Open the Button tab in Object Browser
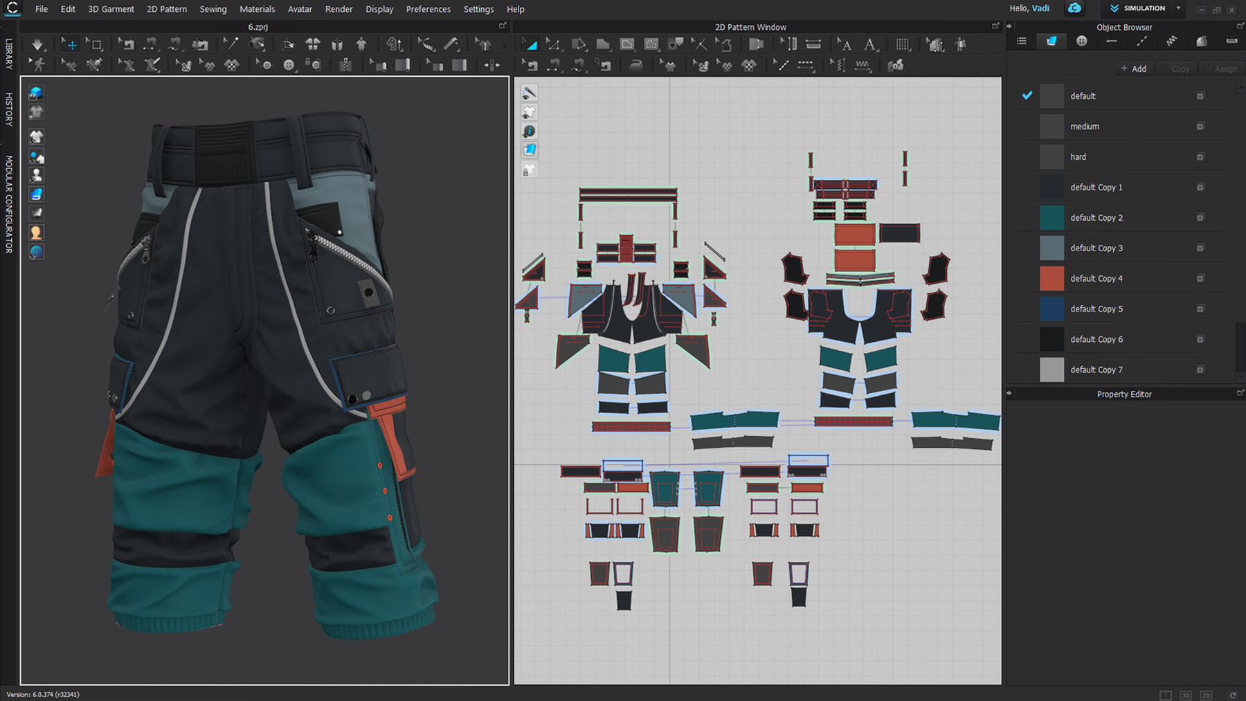Viewport: 1246px width, 701px height. point(1081,40)
